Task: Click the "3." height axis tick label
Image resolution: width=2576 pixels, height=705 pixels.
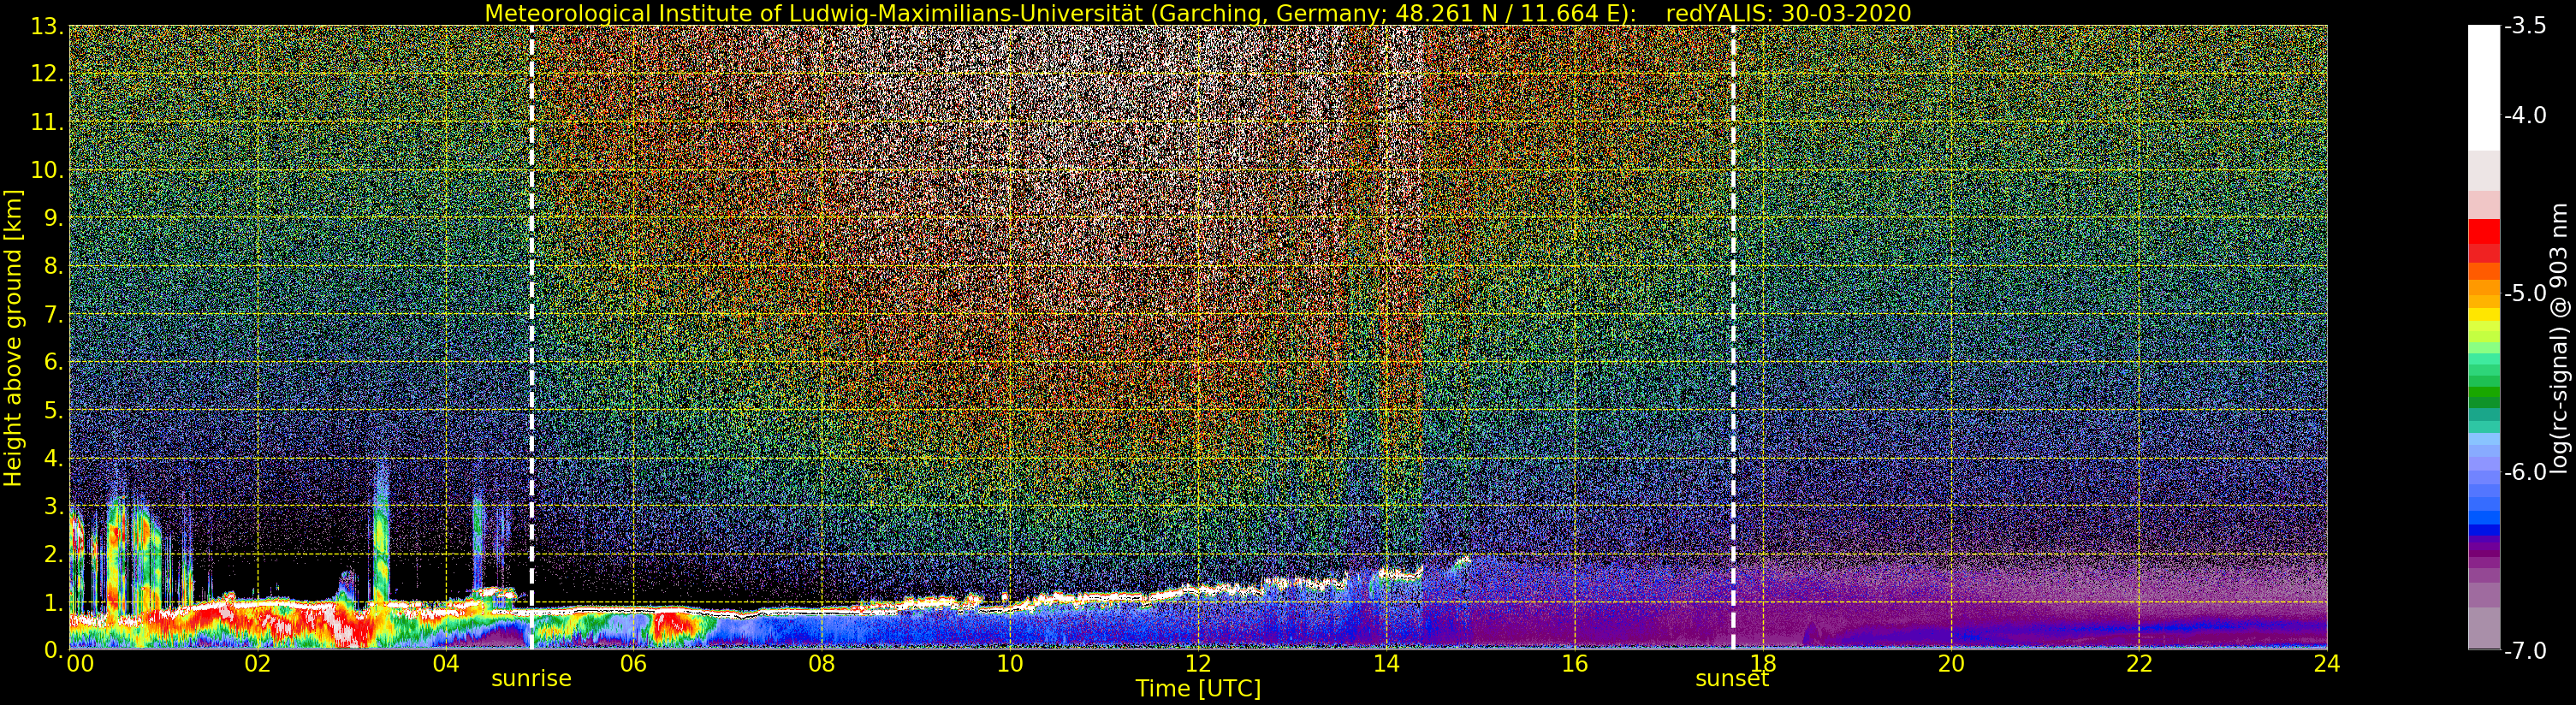Action: coord(52,506)
